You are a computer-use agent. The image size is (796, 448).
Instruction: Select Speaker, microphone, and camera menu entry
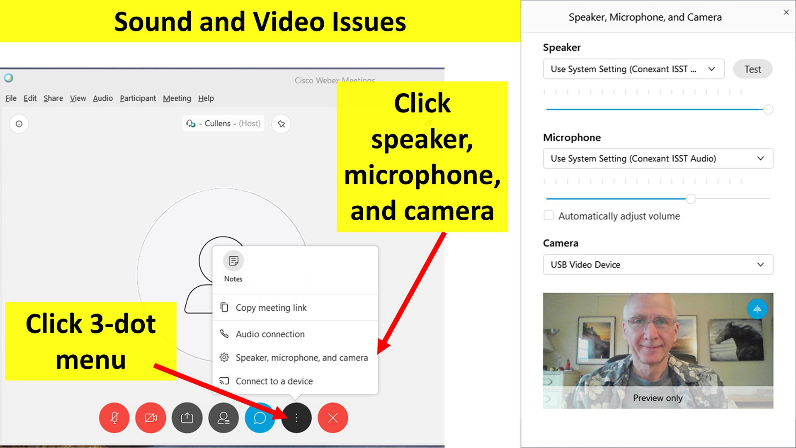coord(301,358)
